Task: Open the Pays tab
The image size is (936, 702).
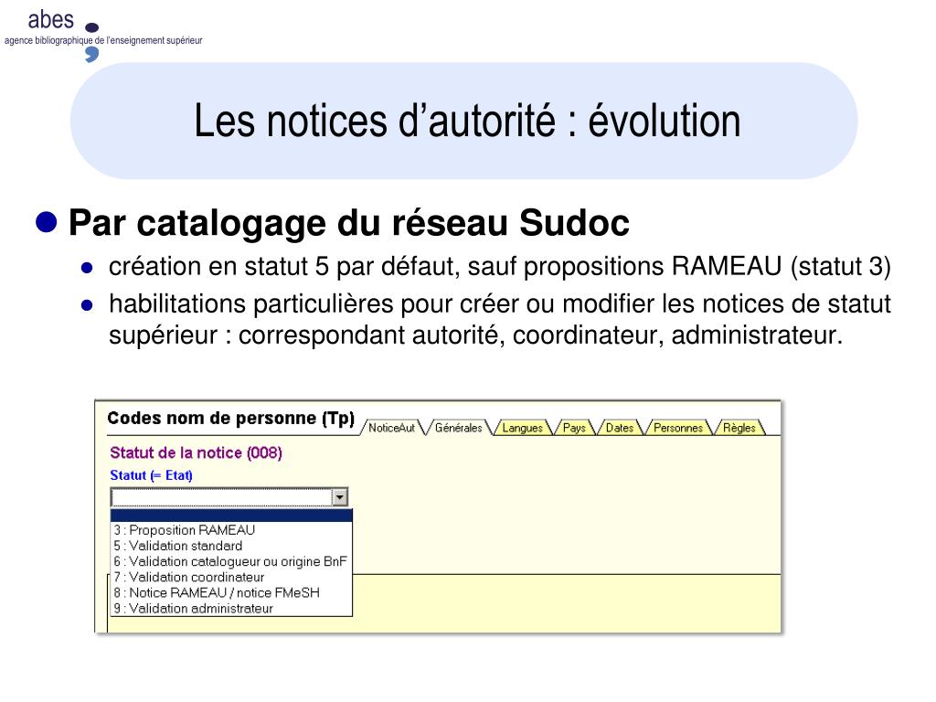Action: [574, 428]
